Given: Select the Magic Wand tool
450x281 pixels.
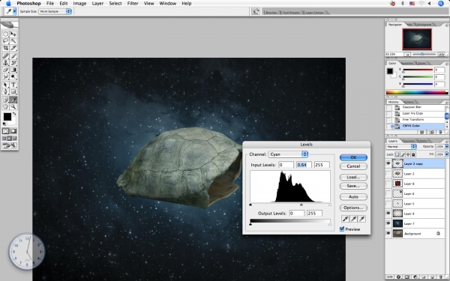Looking at the screenshot, I should (x=13, y=41).
